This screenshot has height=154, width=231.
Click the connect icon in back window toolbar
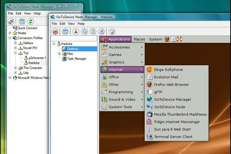[x=11, y=21]
